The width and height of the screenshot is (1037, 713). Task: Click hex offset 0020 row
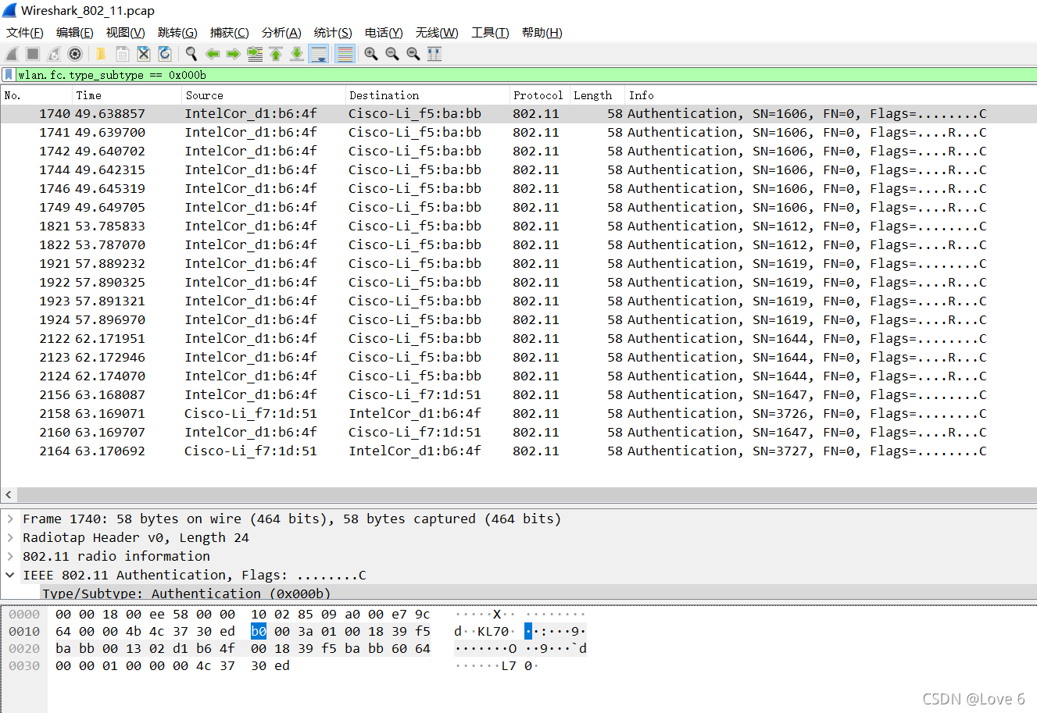pos(24,648)
